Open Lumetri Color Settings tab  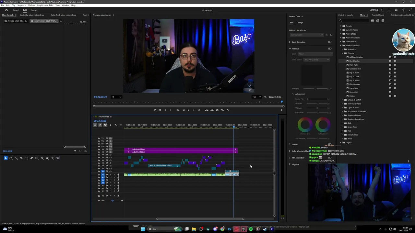tap(300, 23)
